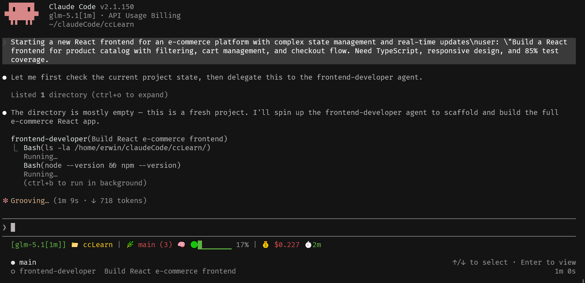The height and width of the screenshot is (283, 585).
Task: Expand the 'Listed 1 directory' output line
Action: pos(89,95)
